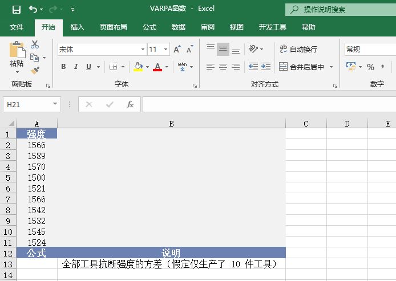This screenshot has height=281, width=396.
Task: Click the 合并后居中 button
Action: (x=302, y=67)
